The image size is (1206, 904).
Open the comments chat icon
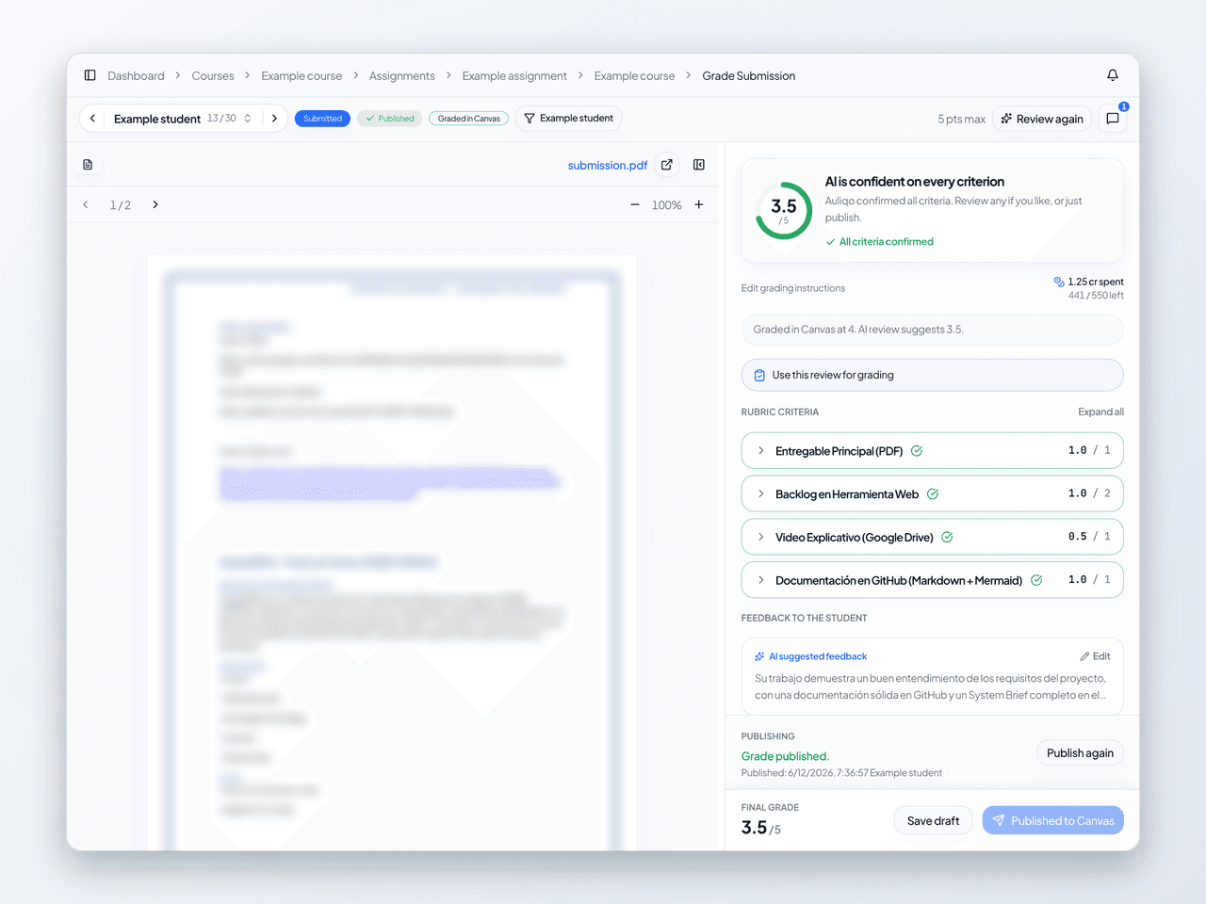pos(1113,119)
